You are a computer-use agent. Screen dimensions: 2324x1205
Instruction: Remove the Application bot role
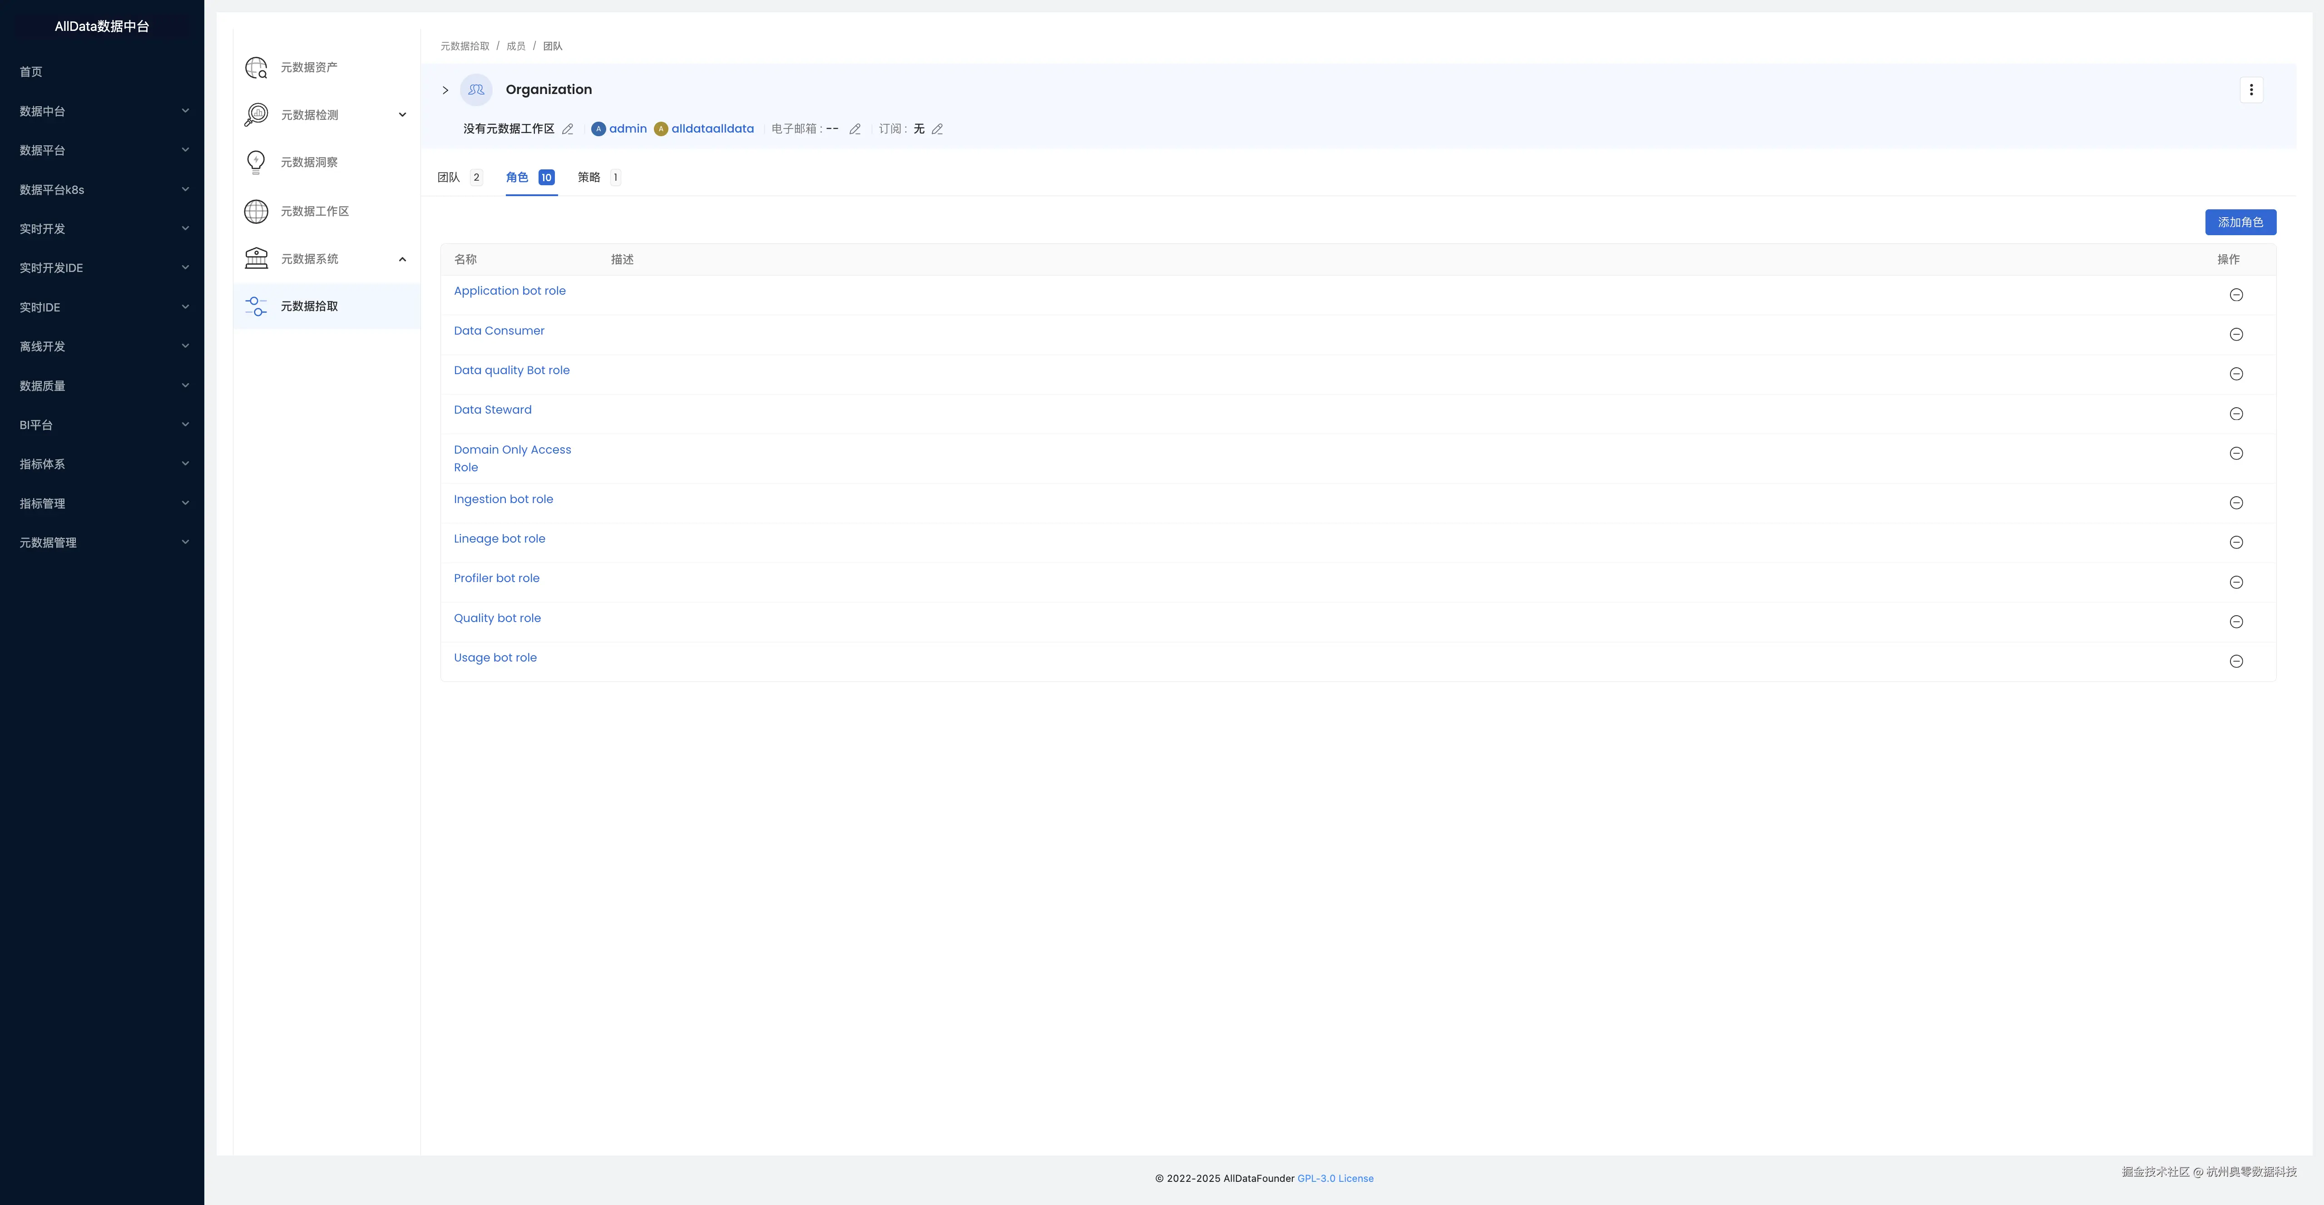click(2235, 295)
